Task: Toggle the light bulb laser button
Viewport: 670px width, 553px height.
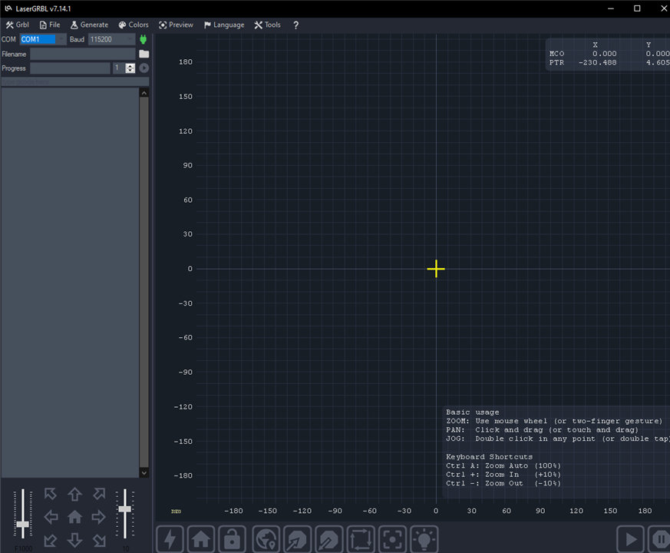Action: [424, 539]
